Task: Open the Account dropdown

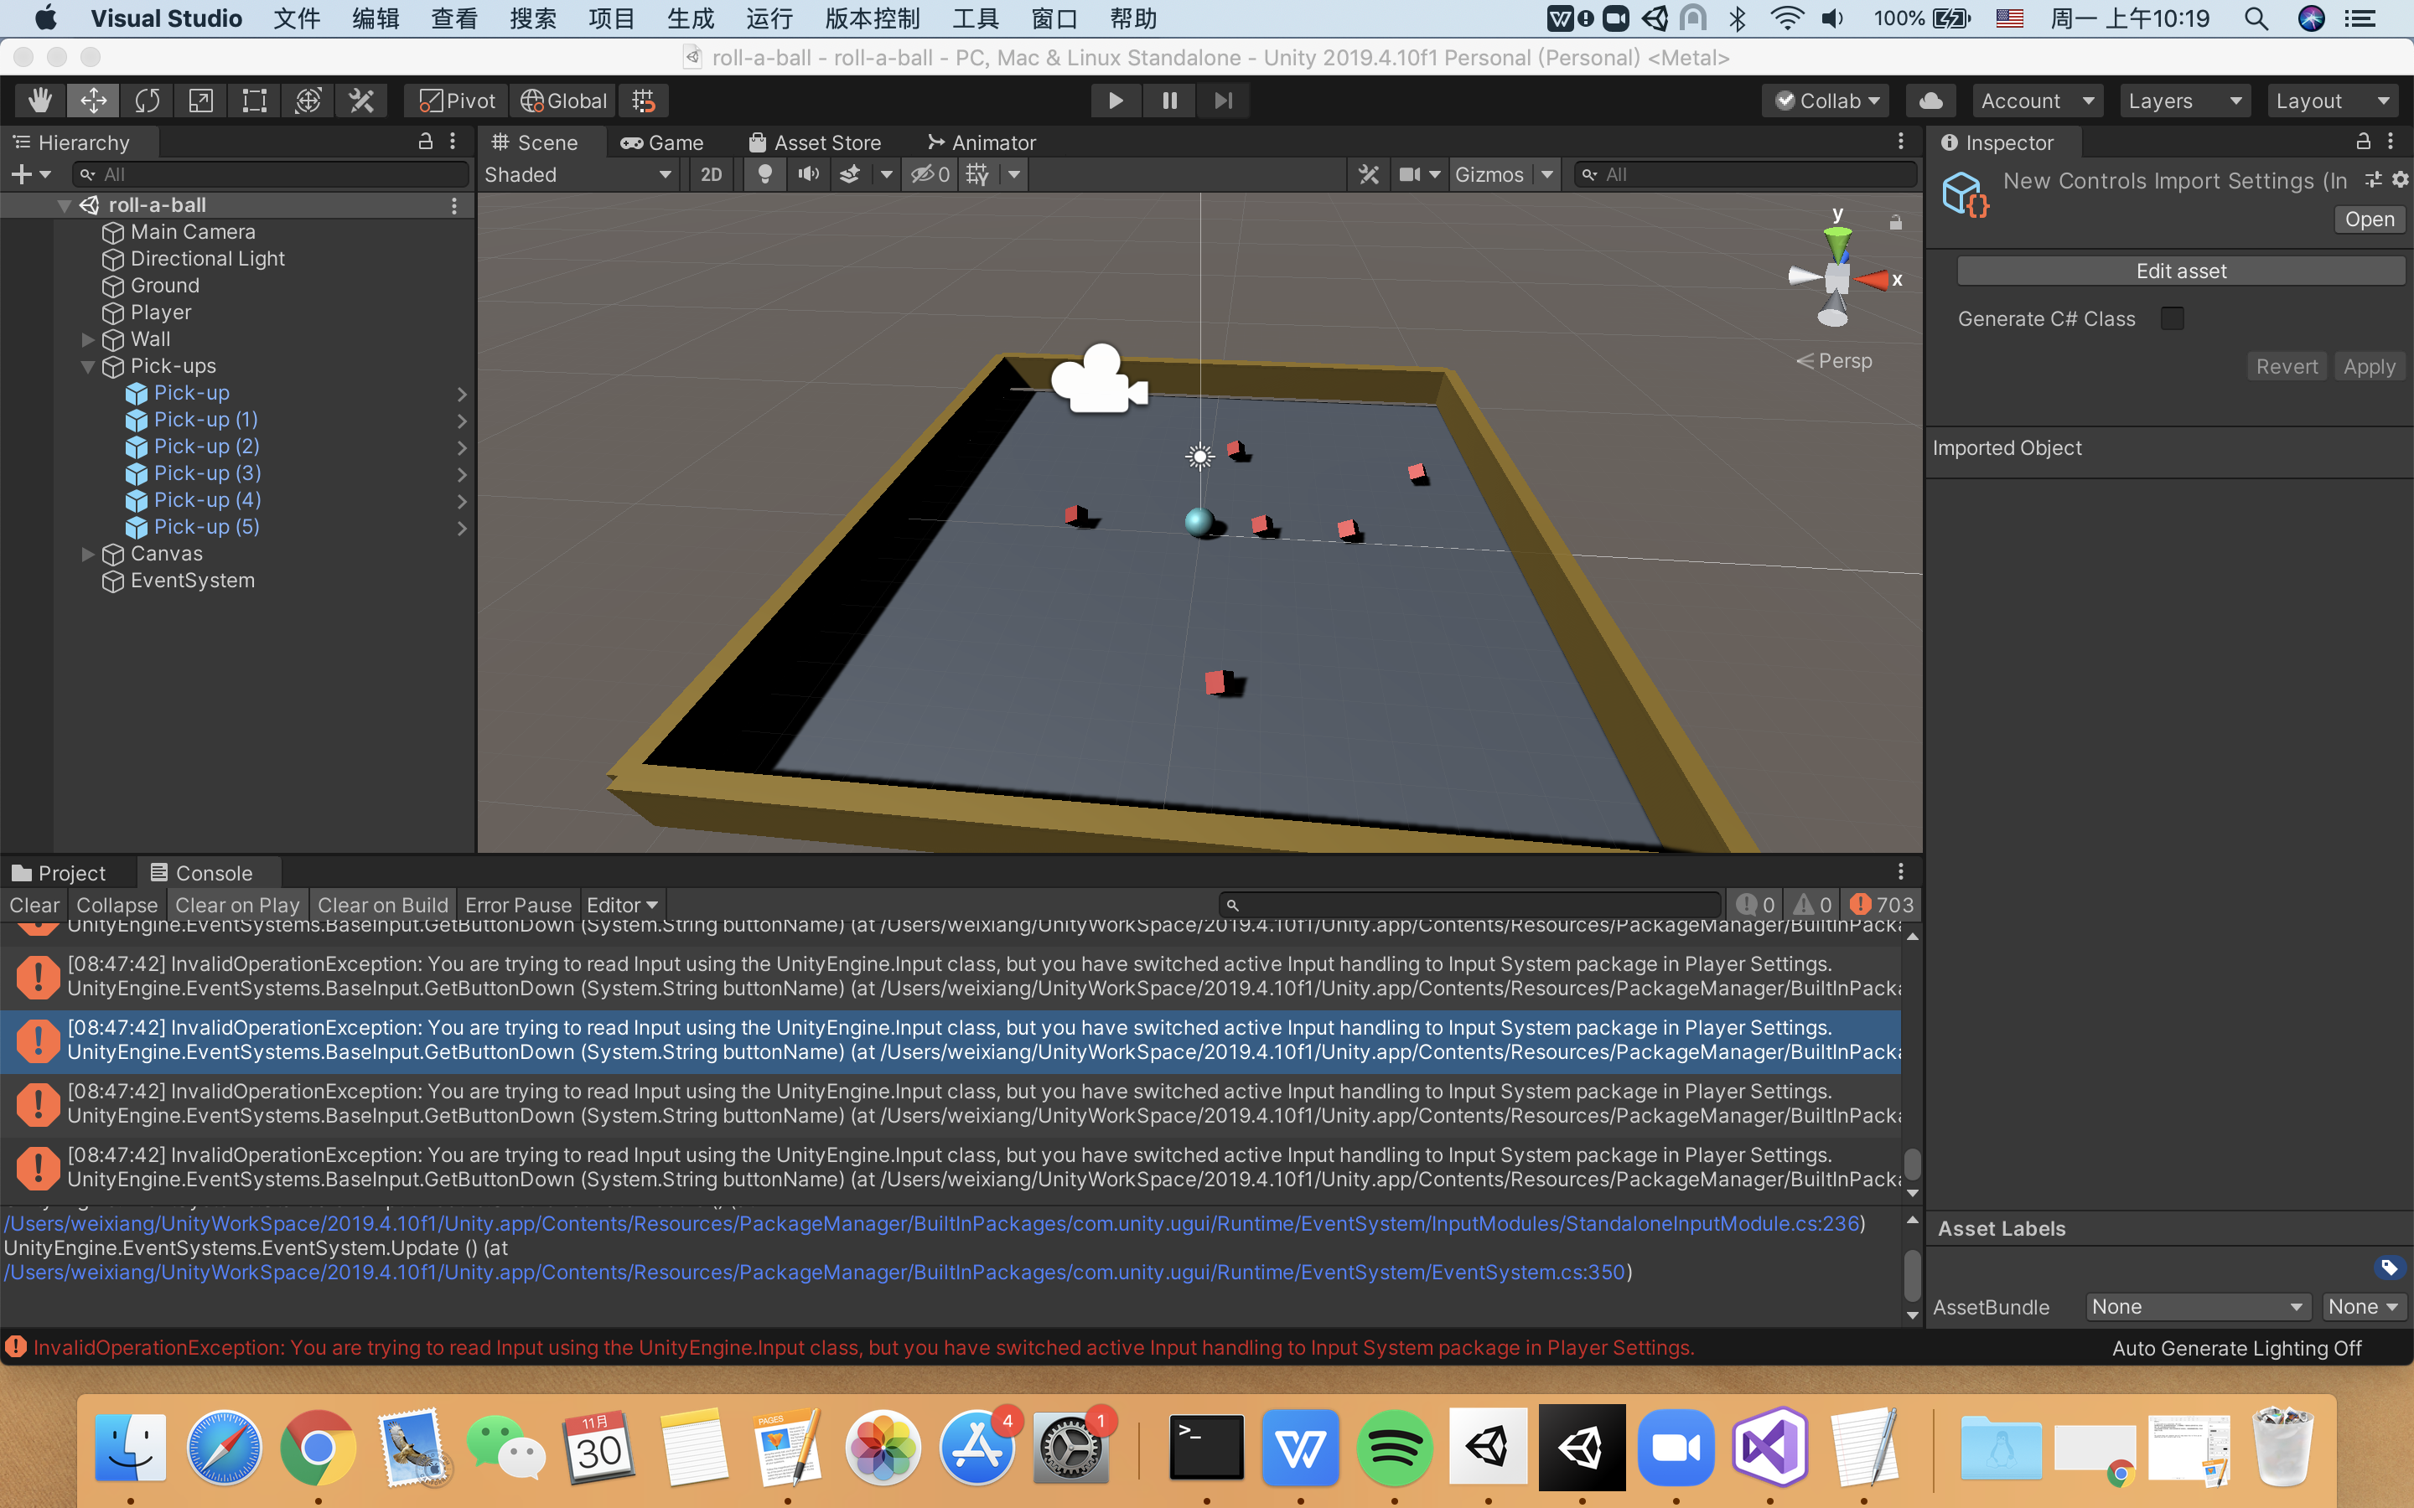Action: point(2037,101)
